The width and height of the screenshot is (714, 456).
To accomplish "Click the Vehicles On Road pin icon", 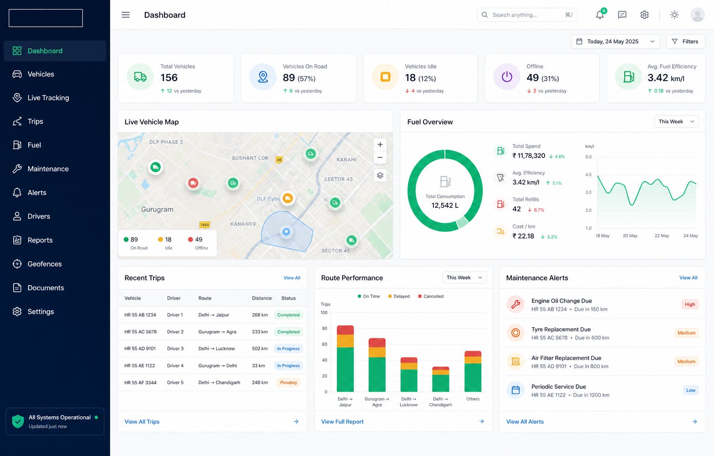I will 263,77.
